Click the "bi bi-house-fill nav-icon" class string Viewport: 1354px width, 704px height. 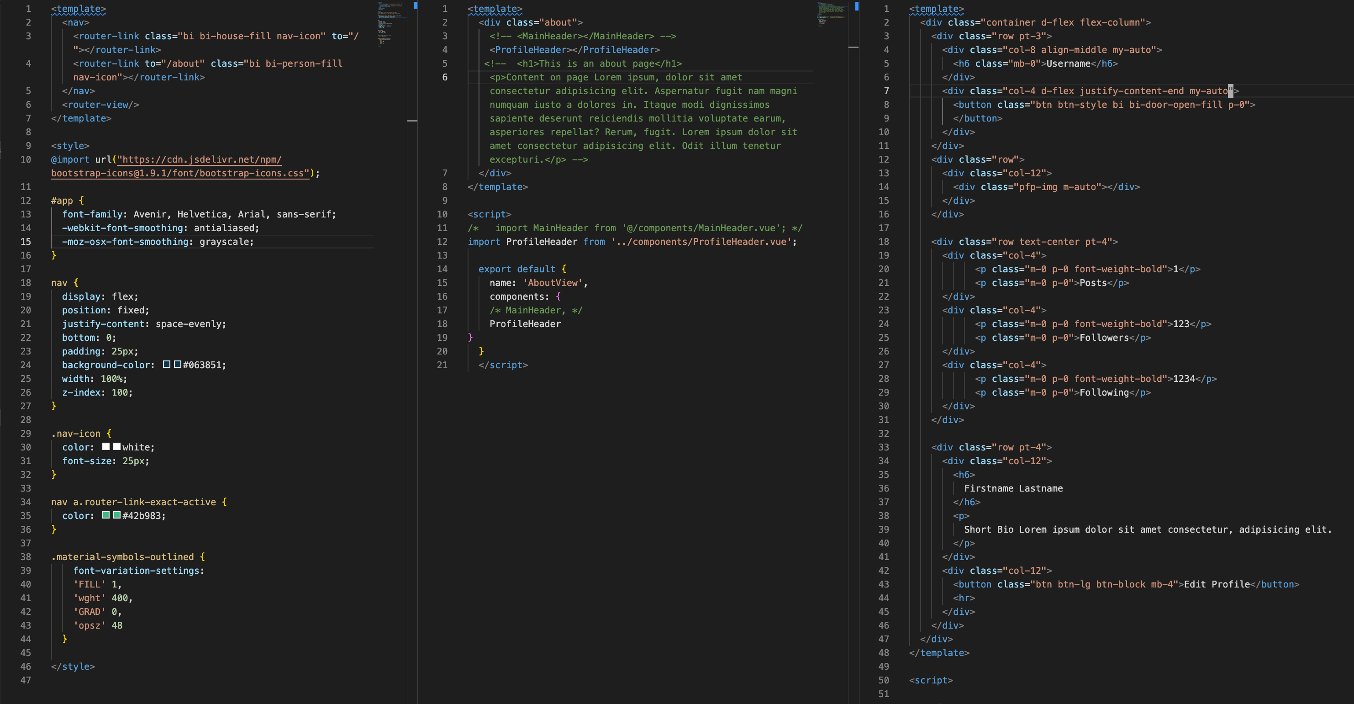252,36
